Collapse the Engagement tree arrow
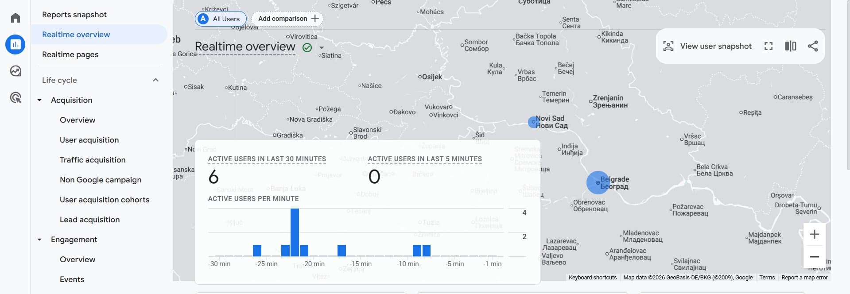The image size is (850, 294). pyautogui.click(x=39, y=240)
